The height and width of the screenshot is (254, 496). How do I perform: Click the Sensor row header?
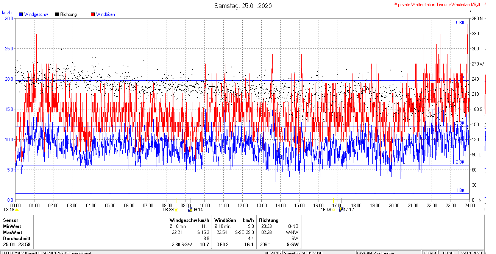11,220
